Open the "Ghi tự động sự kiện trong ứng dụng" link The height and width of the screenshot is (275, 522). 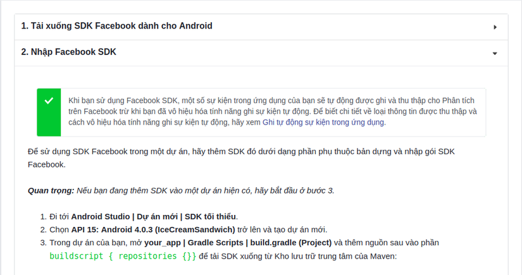[x=323, y=123]
